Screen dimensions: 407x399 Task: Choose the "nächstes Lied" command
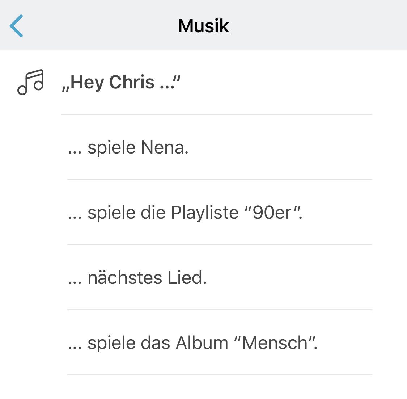coord(220,277)
